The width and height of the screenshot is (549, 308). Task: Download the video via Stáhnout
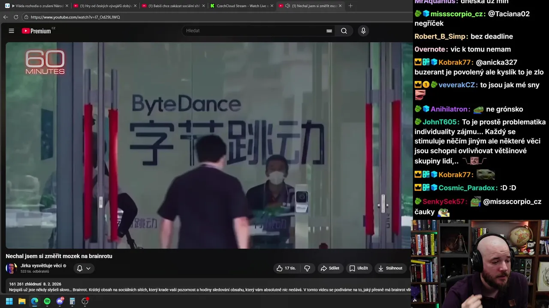coord(390,268)
